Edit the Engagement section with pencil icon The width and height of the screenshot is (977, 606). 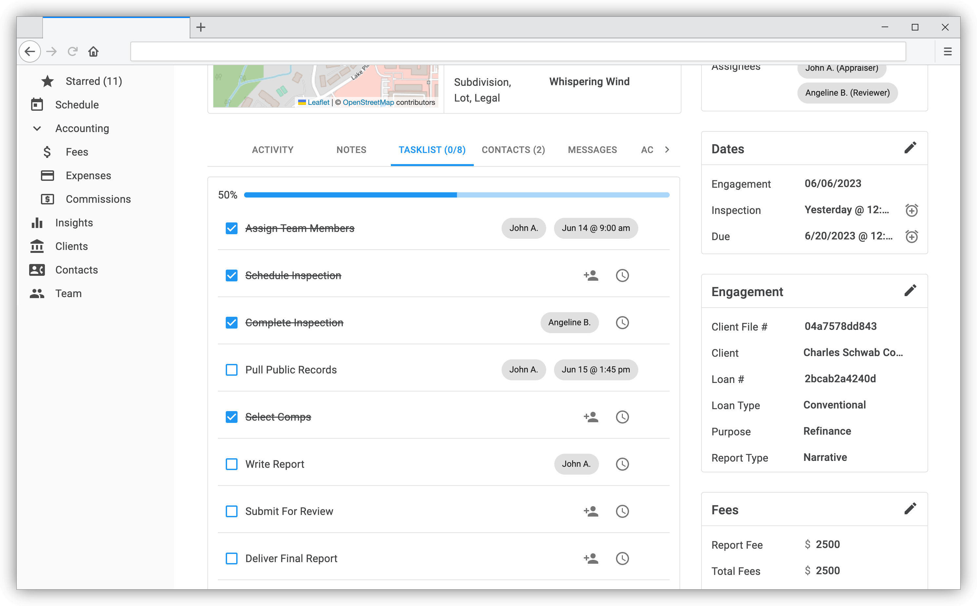pos(910,291)
